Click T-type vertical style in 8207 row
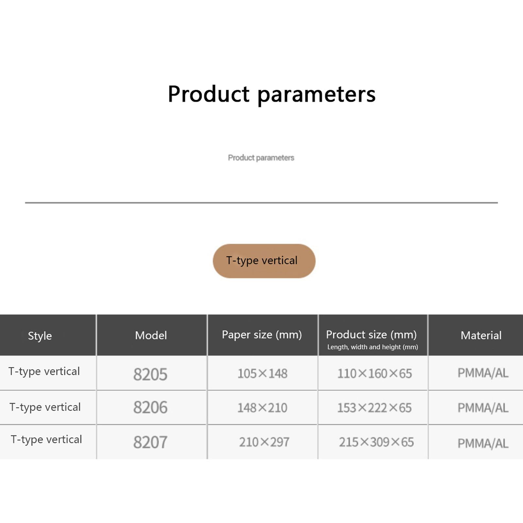Viewport: 523px width, 523px height. click(46, 440)
